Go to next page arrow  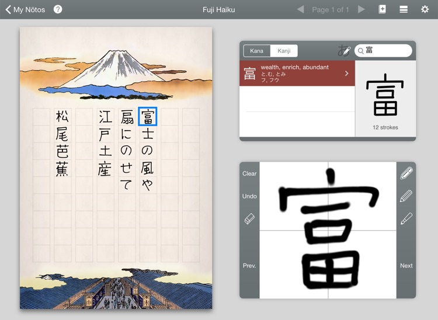(x=361, y=9)
